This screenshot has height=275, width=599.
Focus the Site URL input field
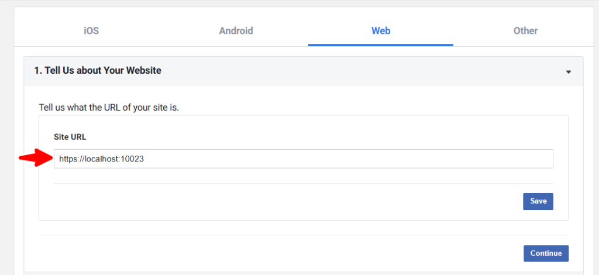(303, 159)
